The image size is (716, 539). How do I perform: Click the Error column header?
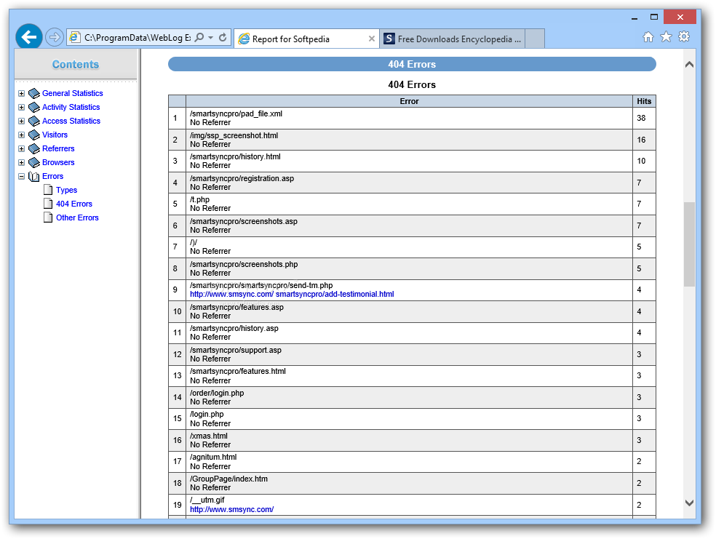(x=409, y=101)
